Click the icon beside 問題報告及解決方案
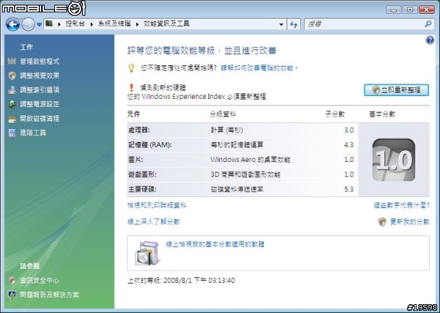Image resolution: width=440 pixels, height=313 pixels. point(12,294)
